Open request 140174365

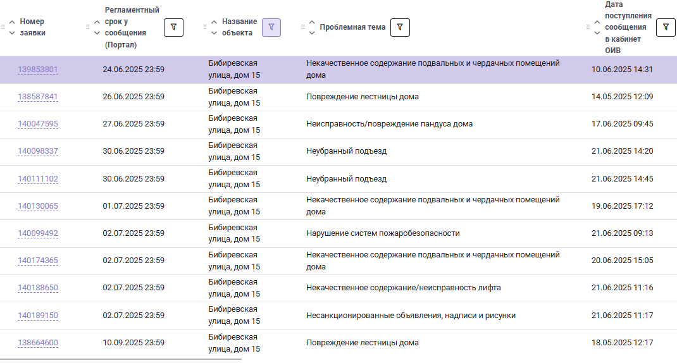37,261
